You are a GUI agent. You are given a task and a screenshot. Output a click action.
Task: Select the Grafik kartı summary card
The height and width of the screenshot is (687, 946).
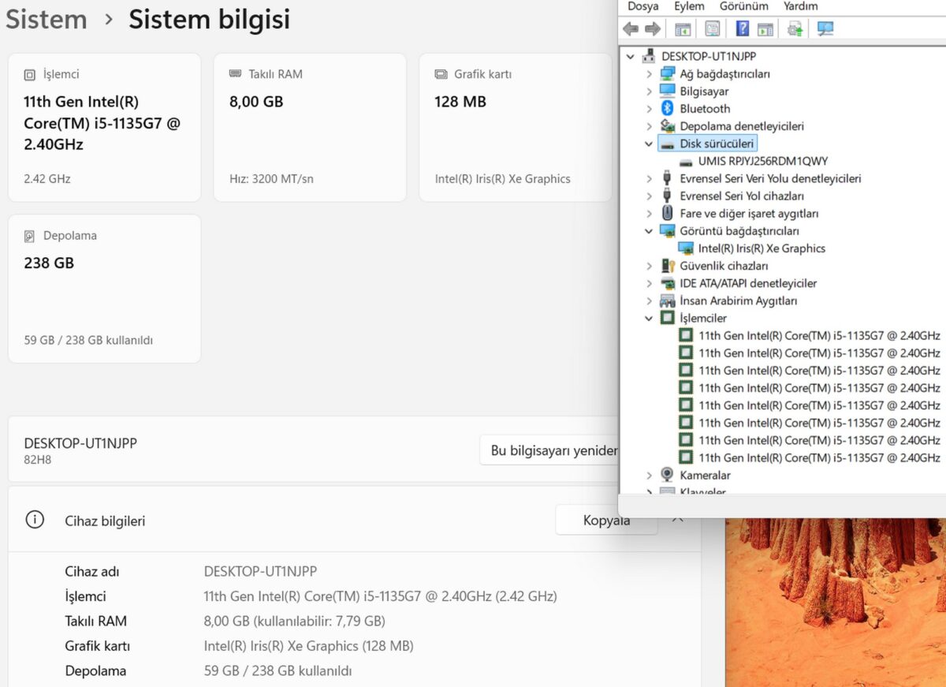pyautogui.click(x=516, y=127)
